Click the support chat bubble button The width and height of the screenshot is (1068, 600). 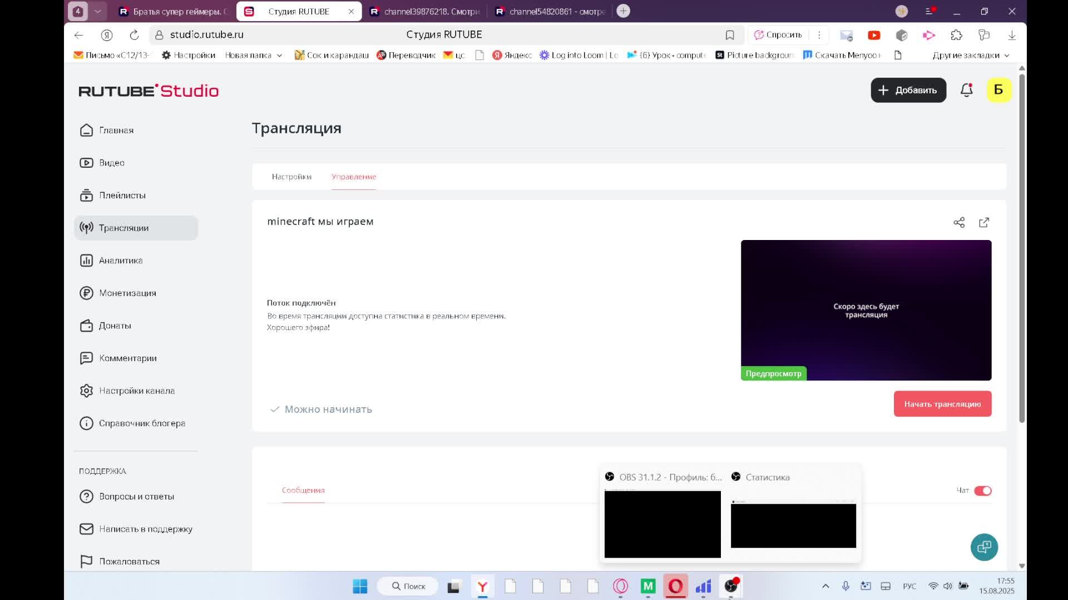point(984,547)
